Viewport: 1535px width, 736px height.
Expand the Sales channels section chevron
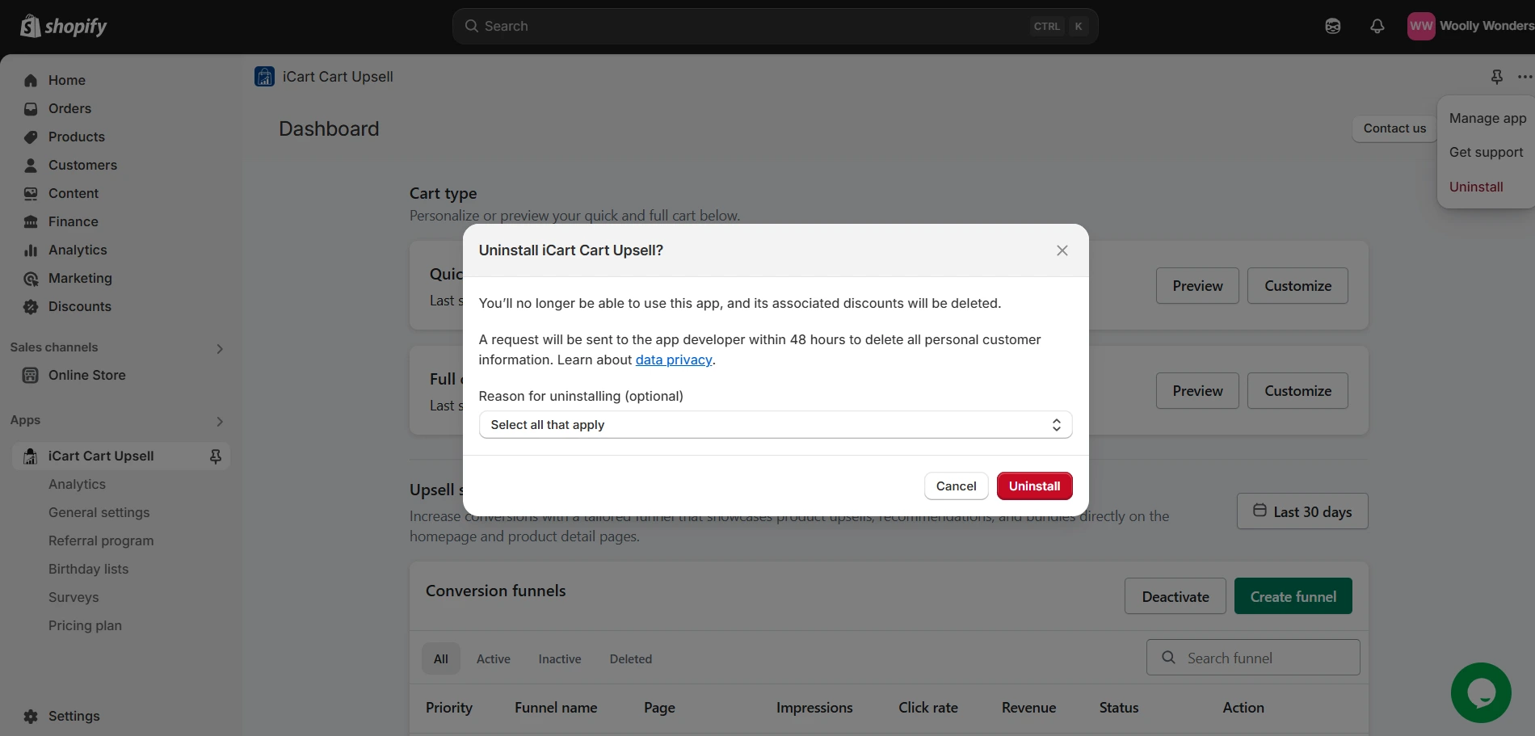pos(220,348)
